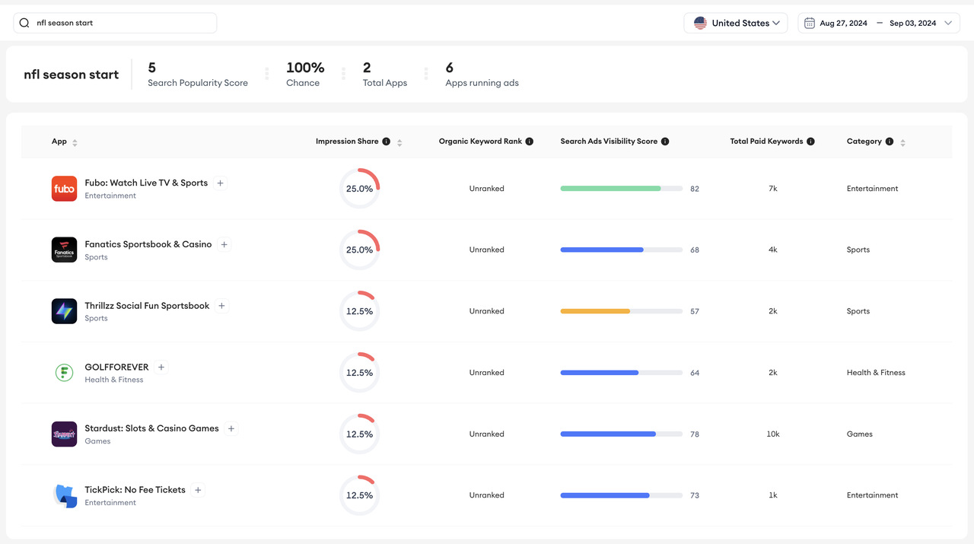Click the United States flag icon

[700, 23]
